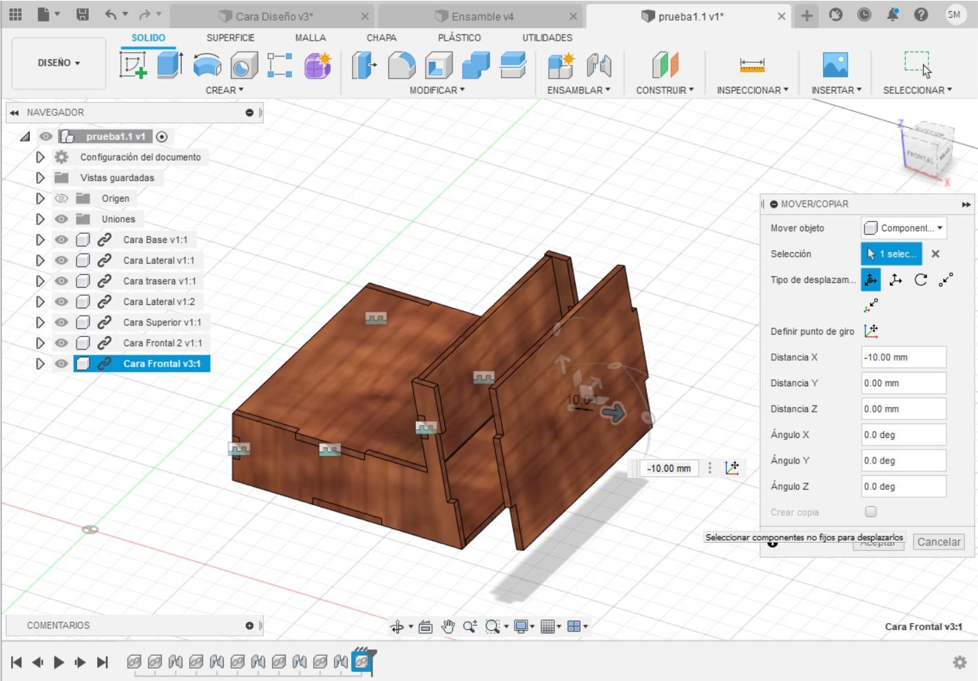Clear the selection with X button
This screenshot has width=978, height=681.
click(935, 253)
